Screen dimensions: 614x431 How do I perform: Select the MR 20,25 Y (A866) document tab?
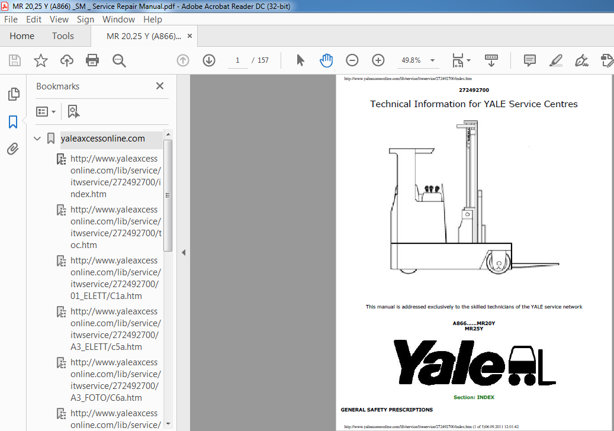click(x=144, y=36)
